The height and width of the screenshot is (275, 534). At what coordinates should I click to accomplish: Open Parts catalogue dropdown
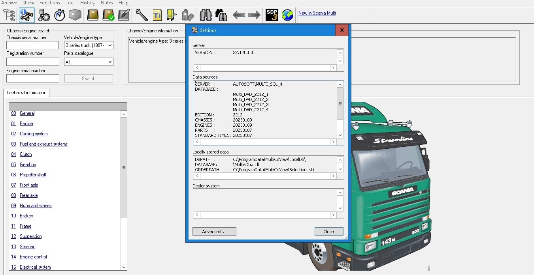tap(89, 62)
